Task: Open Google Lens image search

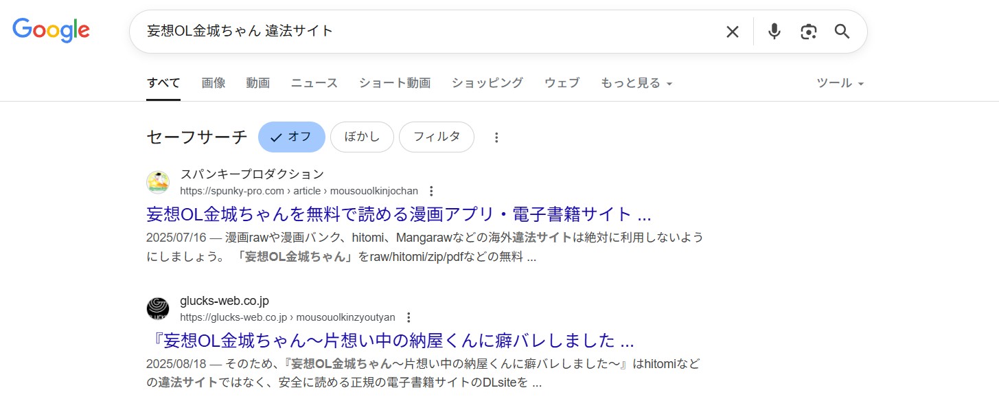Action: pyautogui.click(x=808, y=31)
